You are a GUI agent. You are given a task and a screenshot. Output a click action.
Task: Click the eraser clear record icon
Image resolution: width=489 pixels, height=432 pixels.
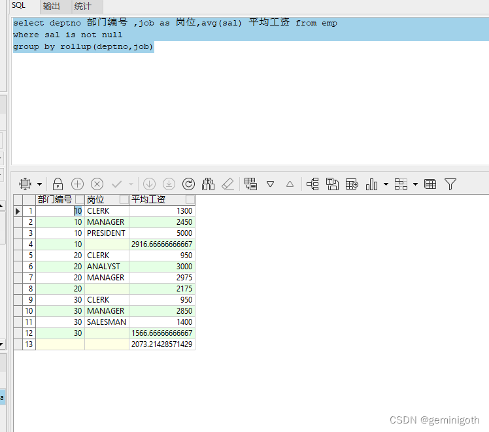click(x=228, y=184)
